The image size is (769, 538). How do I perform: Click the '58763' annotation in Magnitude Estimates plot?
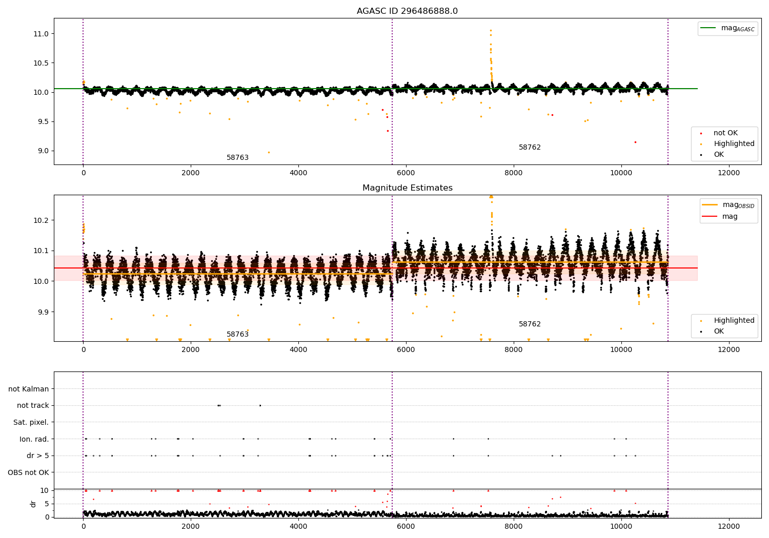point(237,335)
